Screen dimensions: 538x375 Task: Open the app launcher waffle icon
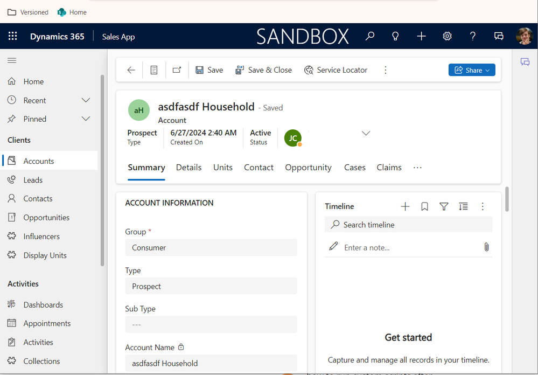coord(13,37)
